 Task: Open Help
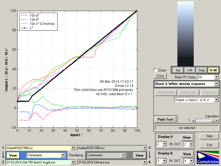(209, 136)
